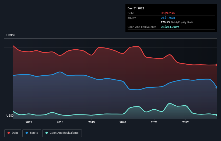Click the 2020 x-axis label
221x141 pixels.
[123, 122]
